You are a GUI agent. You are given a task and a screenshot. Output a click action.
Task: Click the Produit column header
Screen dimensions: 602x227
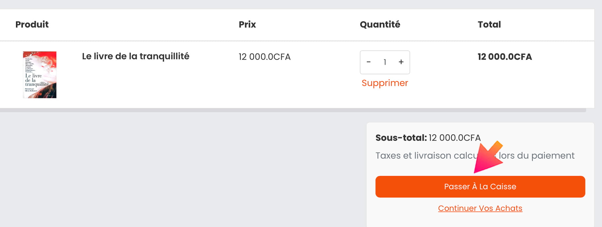click(32, 25)
